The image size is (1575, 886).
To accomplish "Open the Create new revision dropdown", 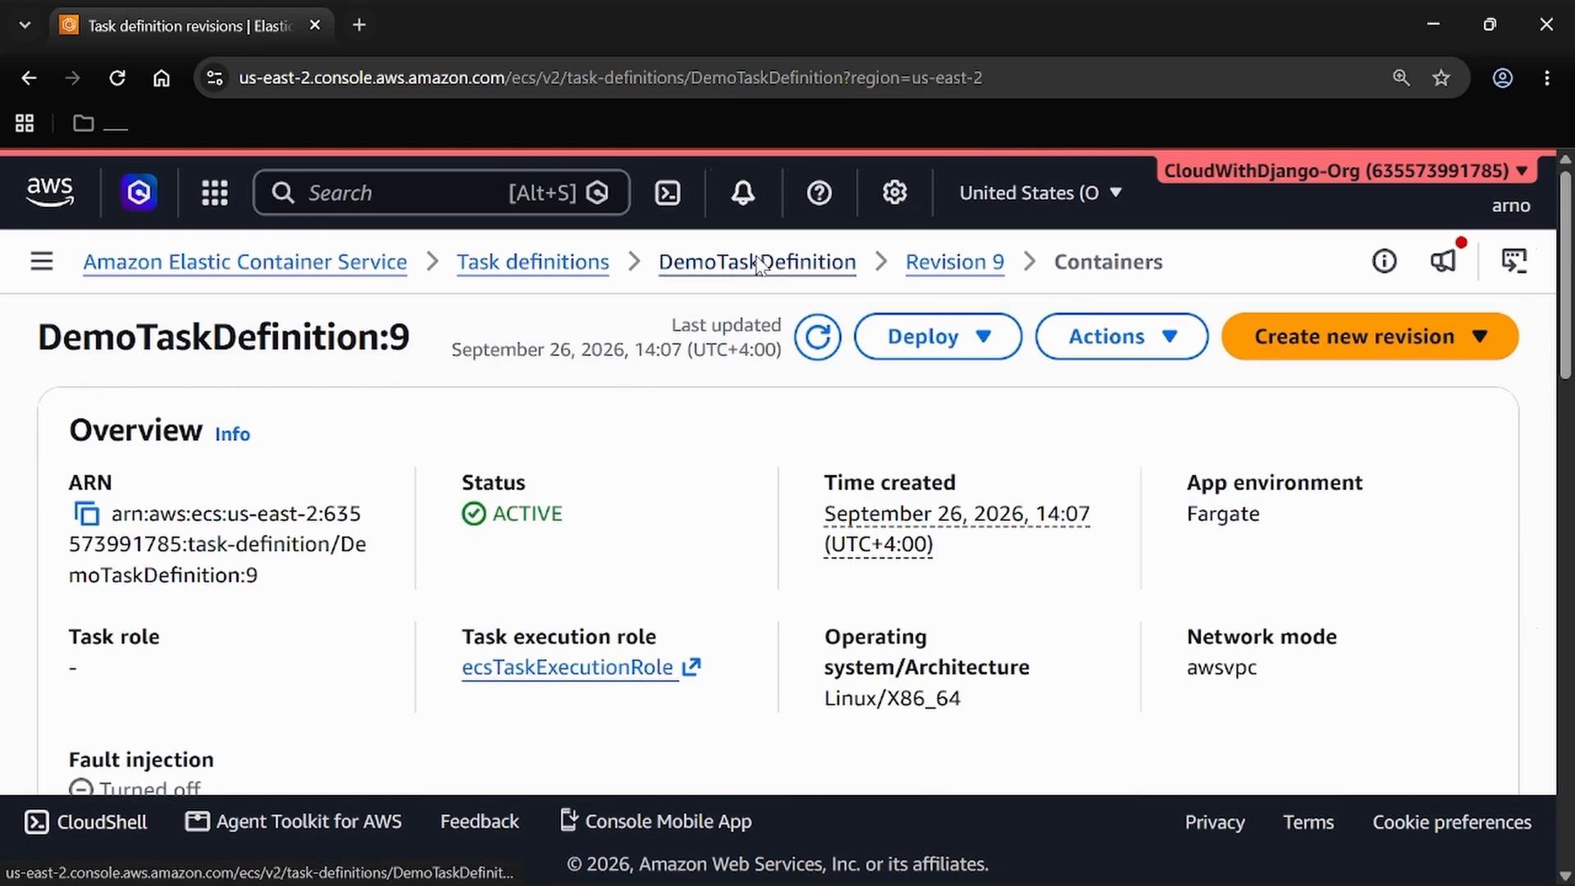I will (1370, 336).
